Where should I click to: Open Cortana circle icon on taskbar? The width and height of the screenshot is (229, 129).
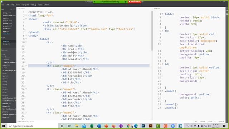62,126
